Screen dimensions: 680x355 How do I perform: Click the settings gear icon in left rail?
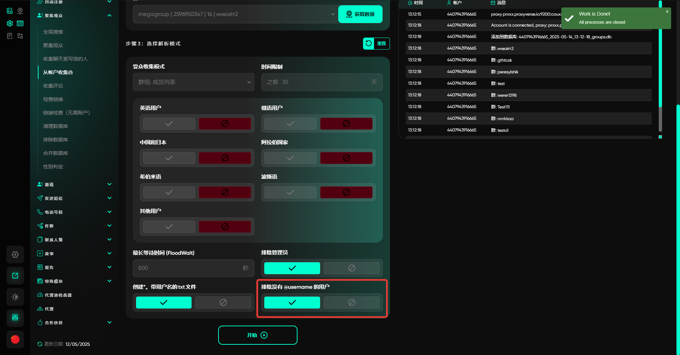point(15,254)
